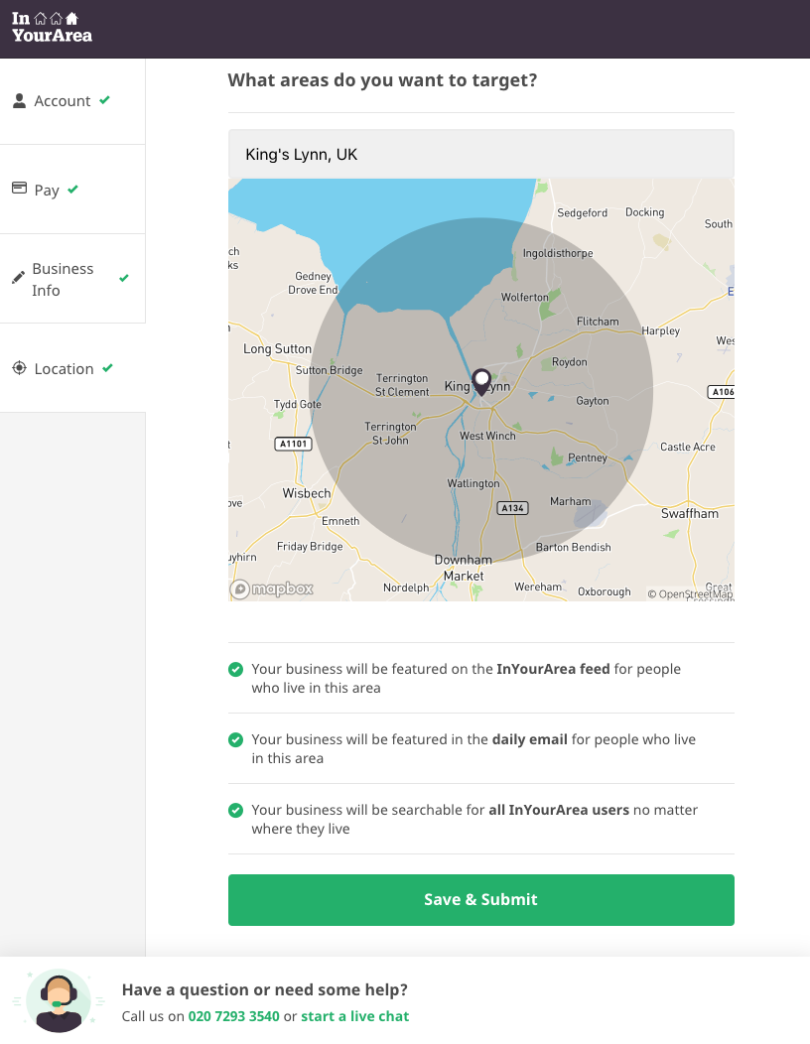Click Friday Bridge label on the map

coord(310,546)
